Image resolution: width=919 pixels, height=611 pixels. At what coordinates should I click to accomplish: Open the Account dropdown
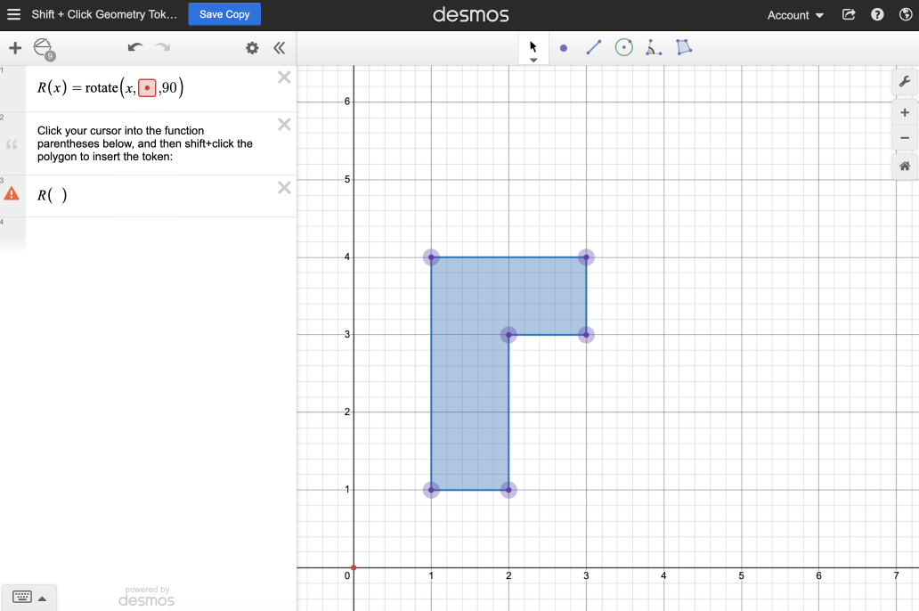pos(795,15)
